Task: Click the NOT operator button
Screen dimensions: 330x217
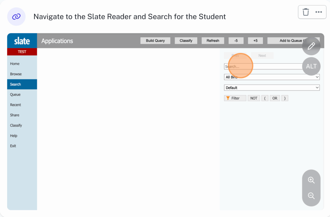Action: point(254,98)
